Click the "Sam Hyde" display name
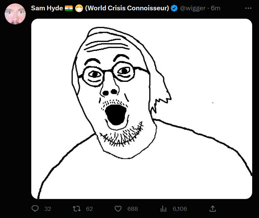Screen dimensions: 259x218 coord(47,8)
